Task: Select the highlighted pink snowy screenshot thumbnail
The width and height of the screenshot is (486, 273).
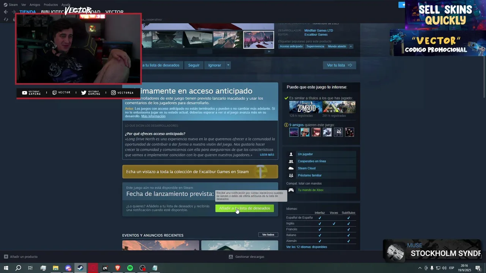Action: (x=259, y=39)
